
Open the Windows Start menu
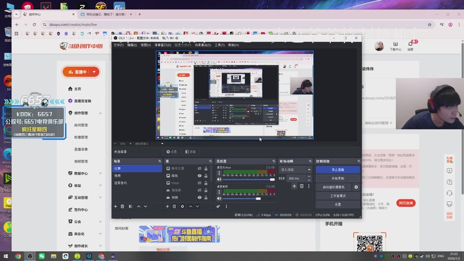click(x=6, y=256)
